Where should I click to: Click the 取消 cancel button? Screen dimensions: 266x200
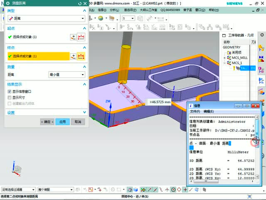pos(78,122)
